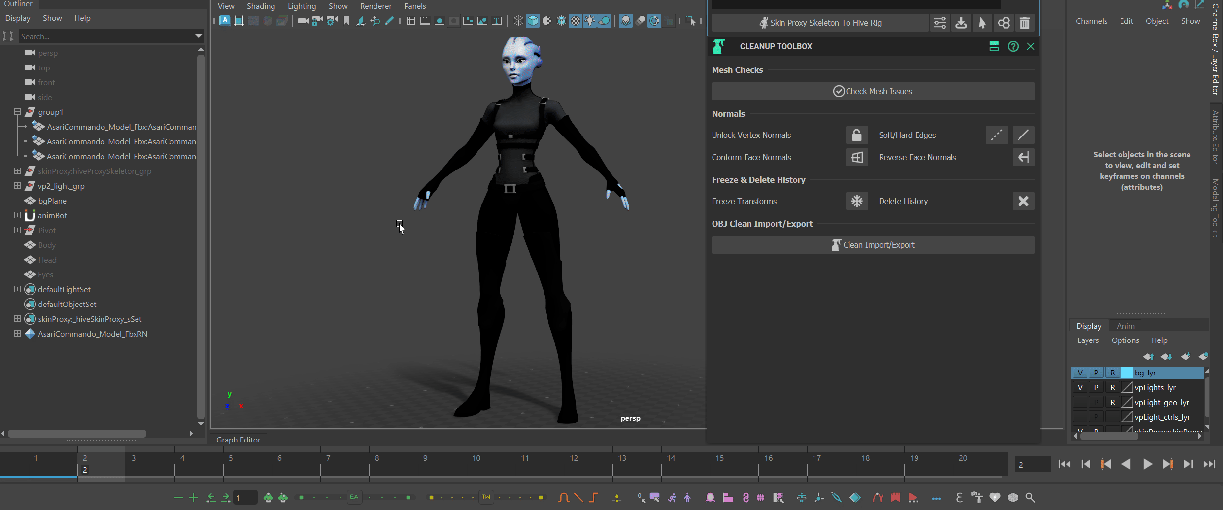This screenshot has width=1223, height=510.
Task: Click the use all lights bulb icon
Action: click(590, 21)
